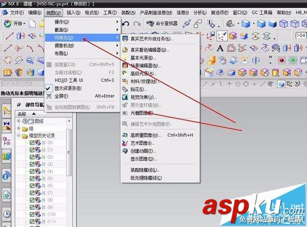Click the 视觉效果 icon
The image size is (307, 227).
coord(125,97)
